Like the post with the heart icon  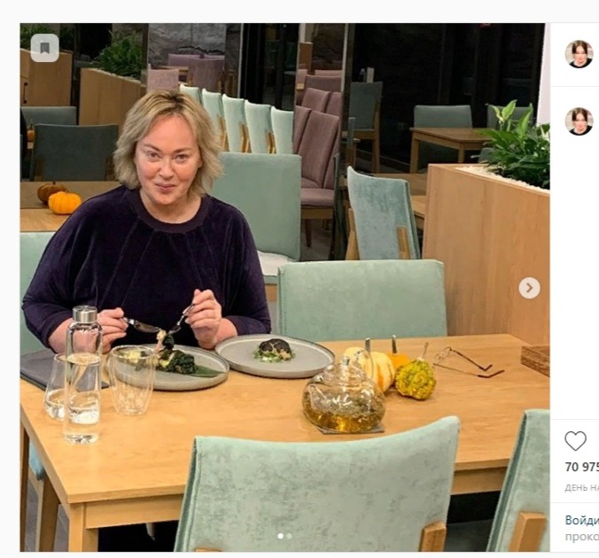tap(575, 441)
